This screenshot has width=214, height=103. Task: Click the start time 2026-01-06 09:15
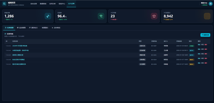(x=182, y=51)
